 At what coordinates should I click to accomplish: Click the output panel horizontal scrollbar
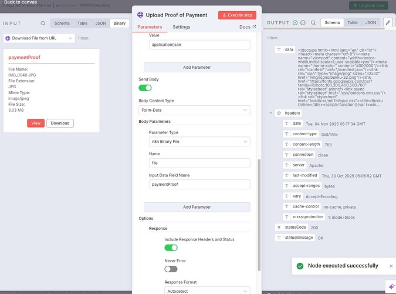(323, 29)
